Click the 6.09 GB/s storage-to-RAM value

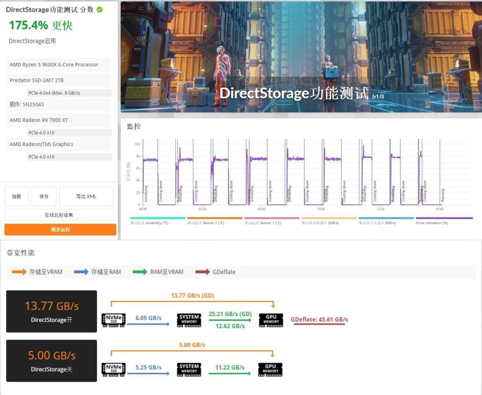tap(149, 318)
